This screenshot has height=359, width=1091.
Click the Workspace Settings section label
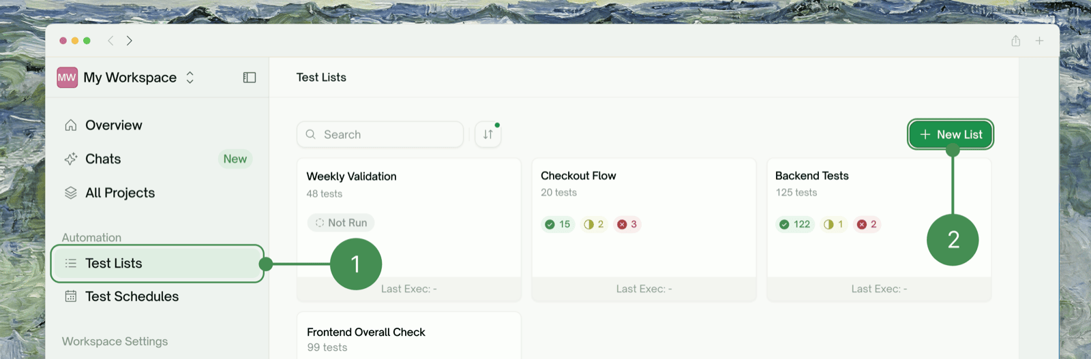(115, 341)
